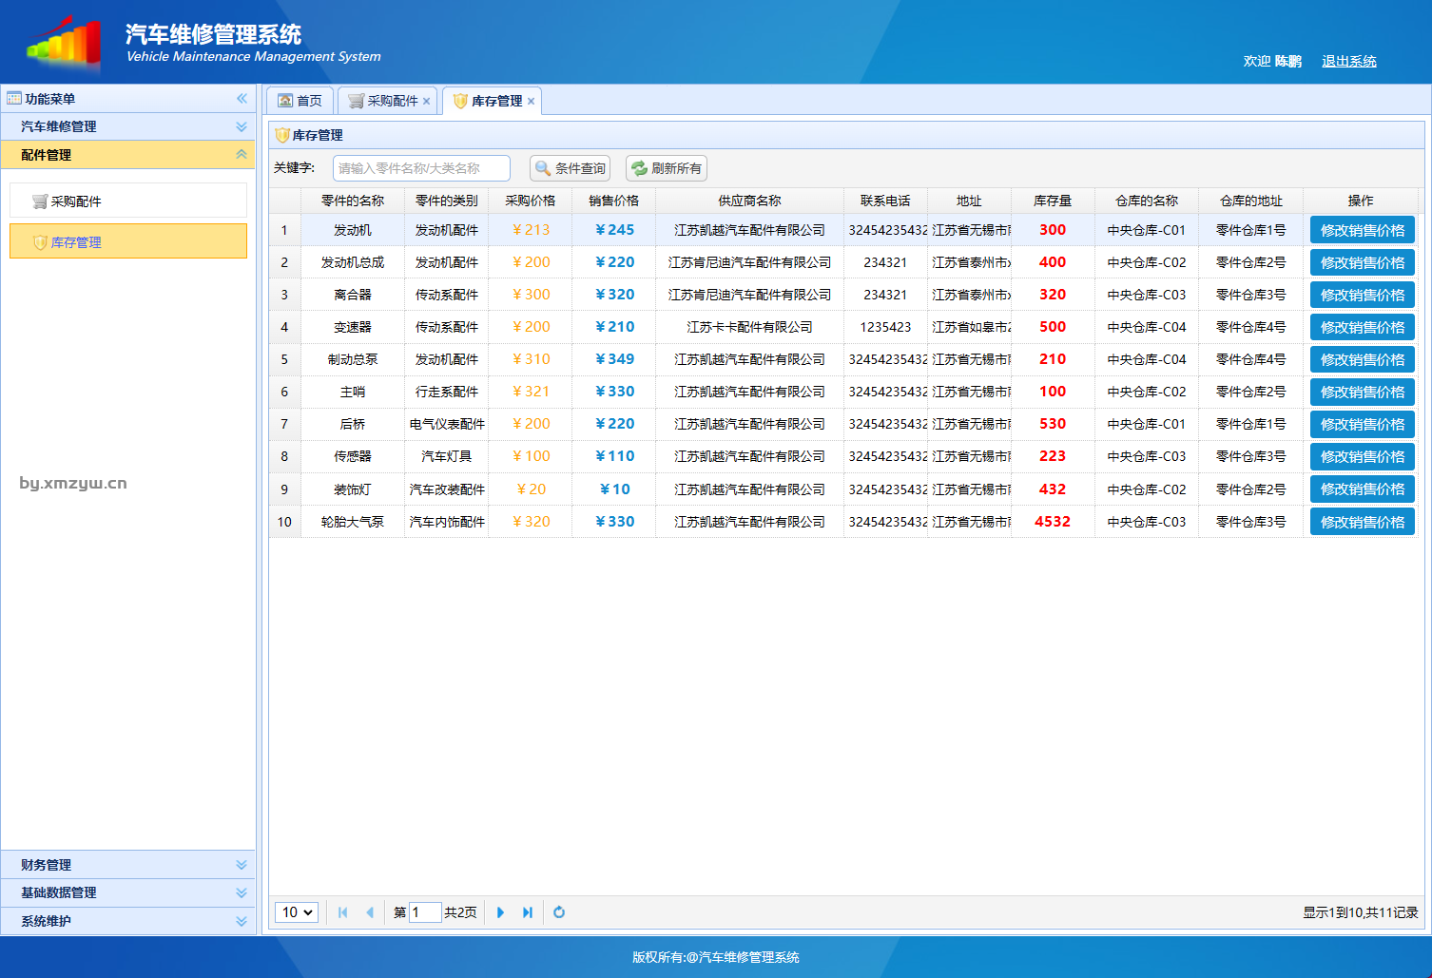This screenshot has width=1432, height=978.
Task: Click row number 5 cell
Action: pos(284,359)
